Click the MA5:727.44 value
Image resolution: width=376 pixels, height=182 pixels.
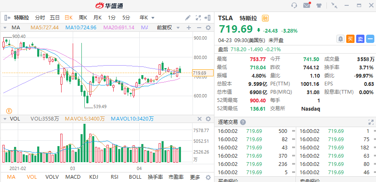point(45,28)
